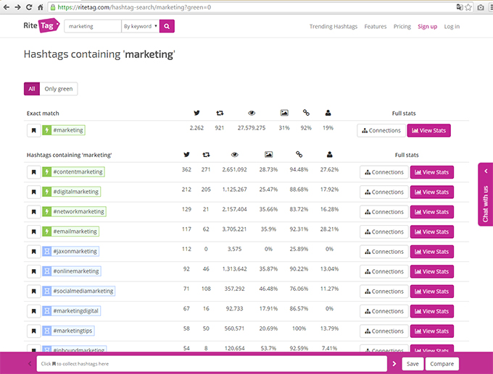The image size is (493, 374).
Task: Open Trending Hashtags in top navigation
Action: [x=333, y=27]
